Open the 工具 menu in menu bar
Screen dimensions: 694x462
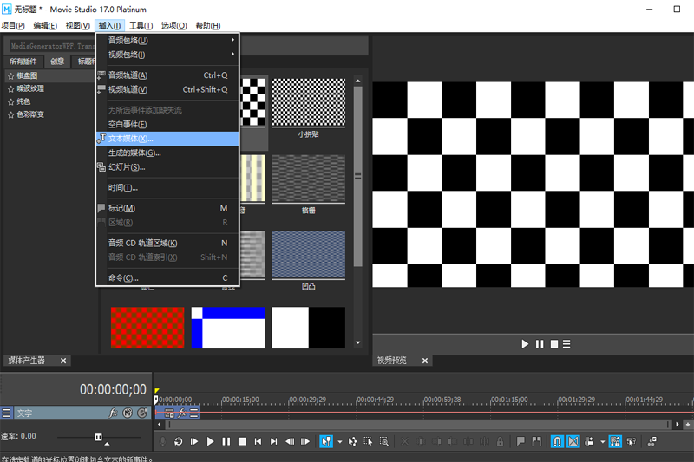click(141, 26)
